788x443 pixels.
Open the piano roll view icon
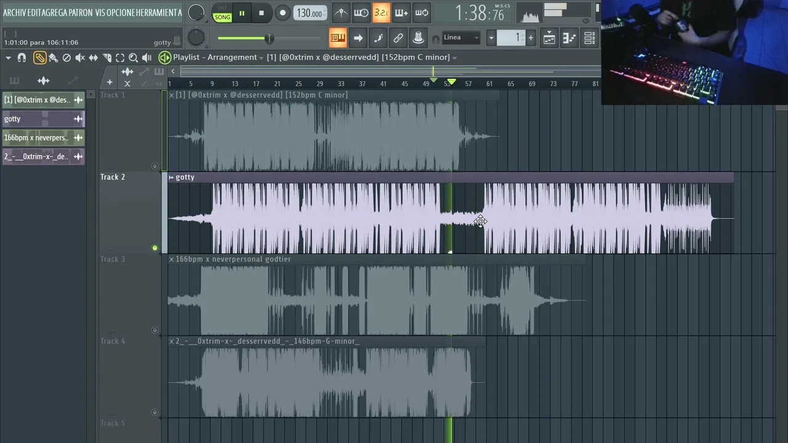(569, 38)
